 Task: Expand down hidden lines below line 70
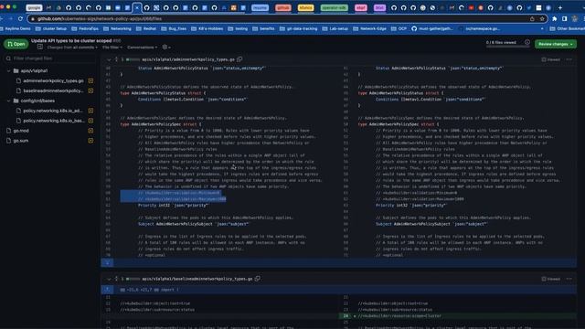[108, 262]
